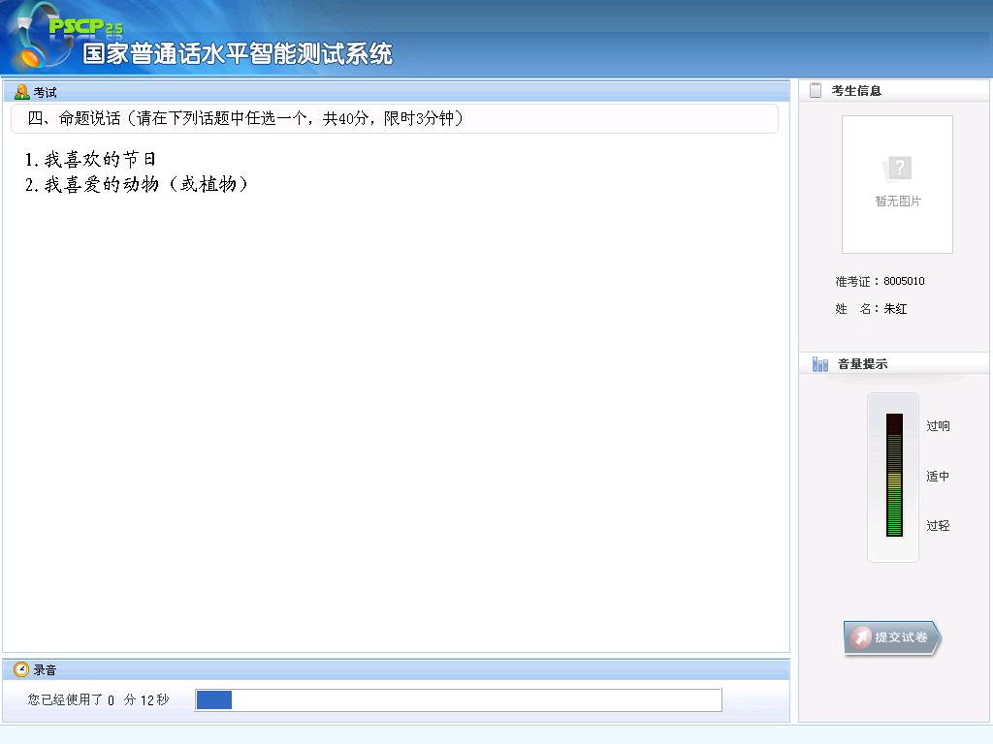Image resolution: width=993 pixels, height=744 pixels.
Task: Click the 适中 volume level label
Action: tap(938, 477)
